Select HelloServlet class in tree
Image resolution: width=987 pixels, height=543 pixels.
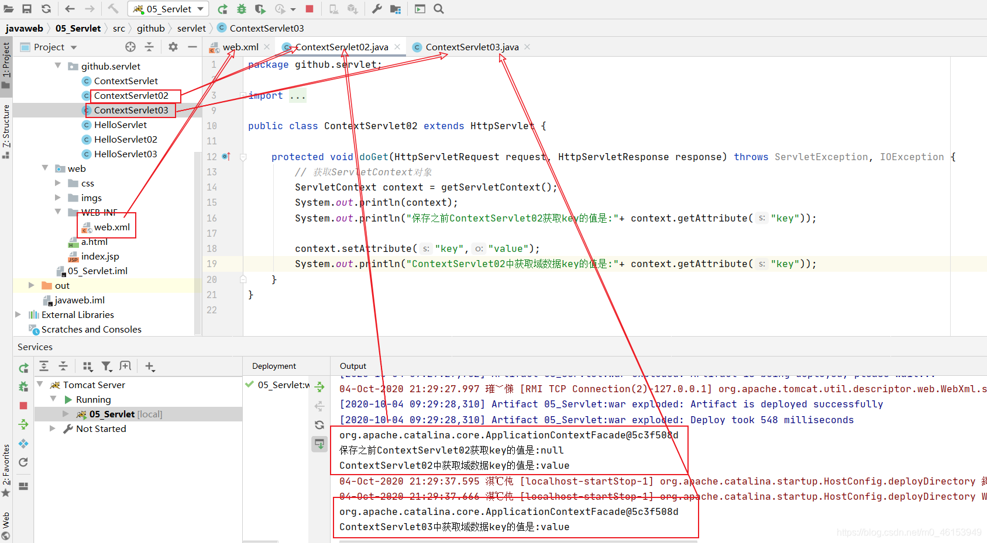point(121,124)
